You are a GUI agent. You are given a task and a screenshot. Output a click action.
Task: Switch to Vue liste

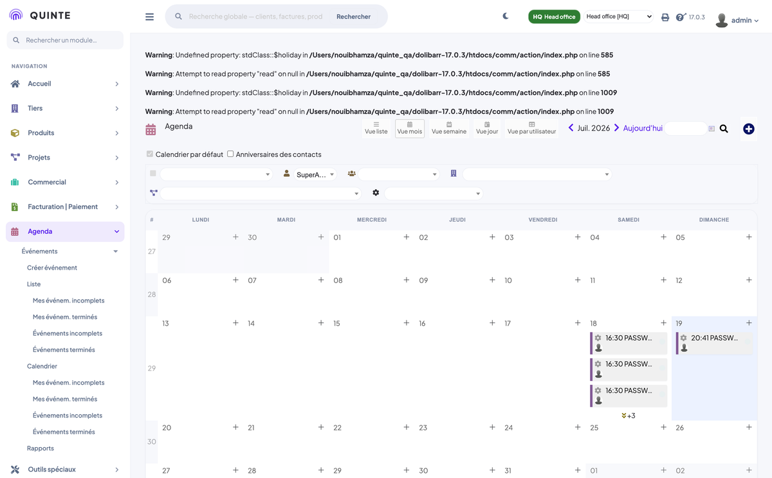coord(376,129)
